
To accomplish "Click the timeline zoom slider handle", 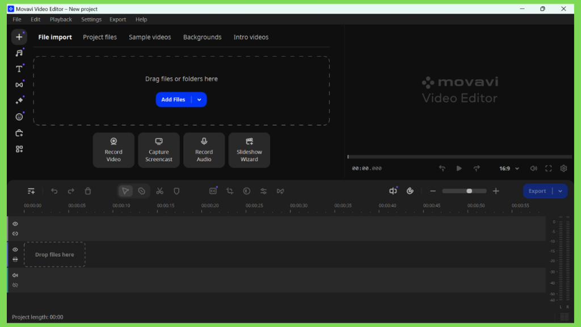I will pos(469,191).
